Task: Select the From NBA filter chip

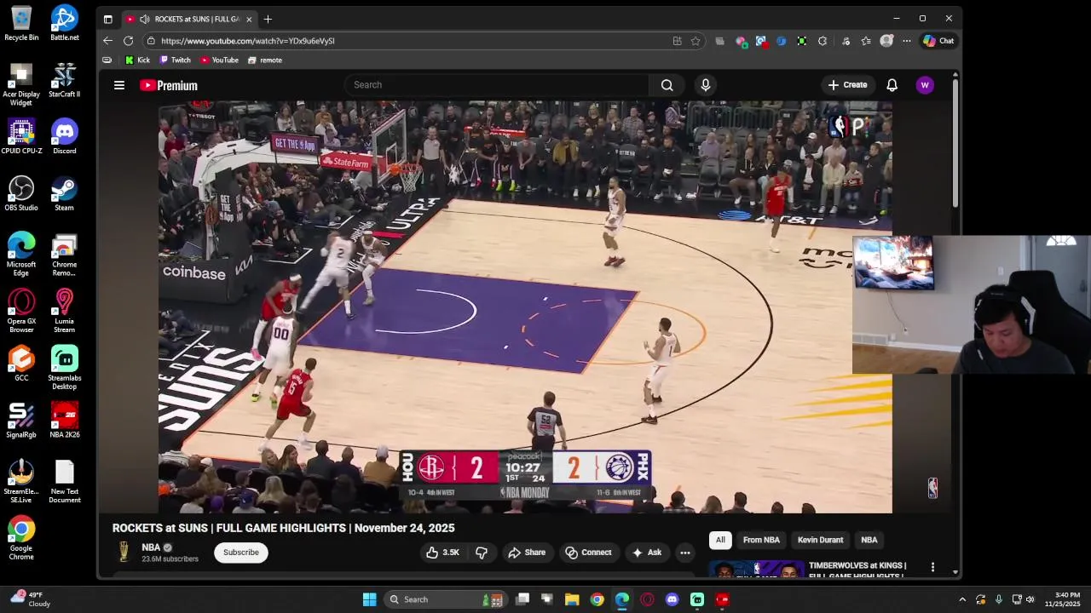Action: pyautogui.click(x=761, y=540)
